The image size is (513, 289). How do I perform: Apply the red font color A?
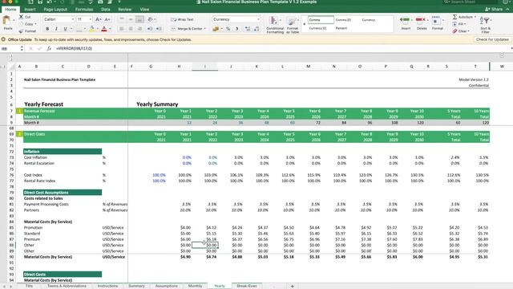[104, 29]
